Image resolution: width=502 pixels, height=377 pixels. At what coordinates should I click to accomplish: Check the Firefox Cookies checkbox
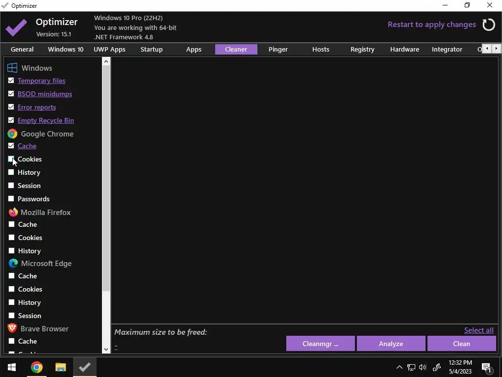click(12, 238)
